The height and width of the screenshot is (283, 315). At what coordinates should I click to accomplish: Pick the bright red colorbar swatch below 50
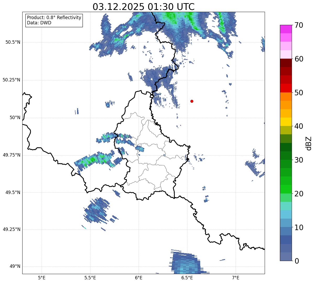point(286,88)
